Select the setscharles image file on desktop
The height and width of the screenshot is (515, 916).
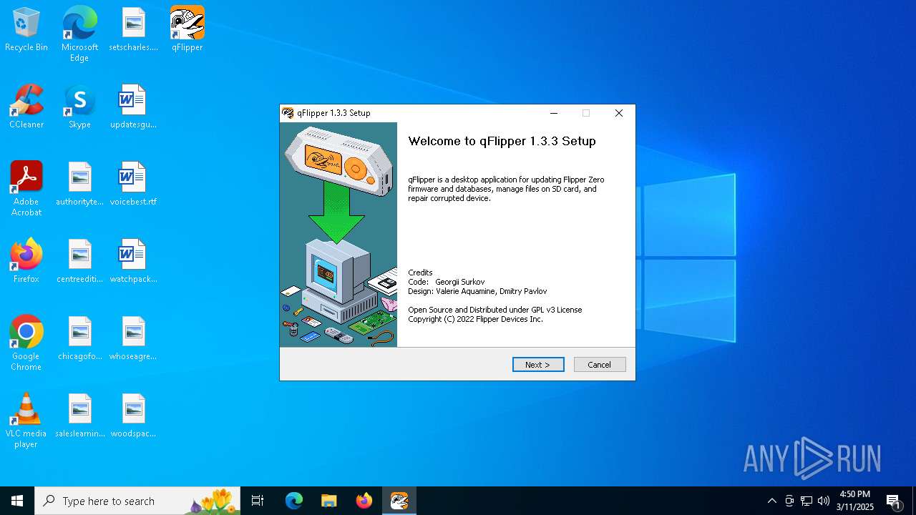(x=133, y=29)
